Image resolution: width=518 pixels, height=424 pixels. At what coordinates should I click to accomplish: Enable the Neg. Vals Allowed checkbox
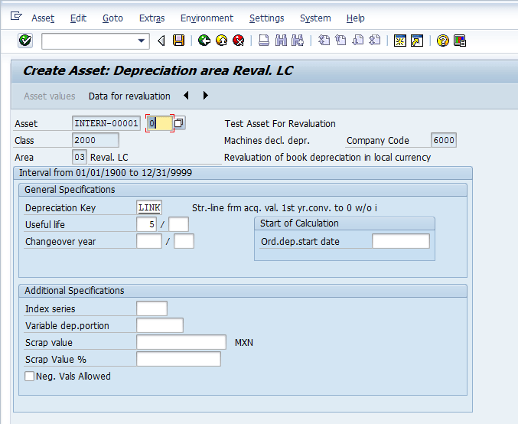click(x=30, y=377)
